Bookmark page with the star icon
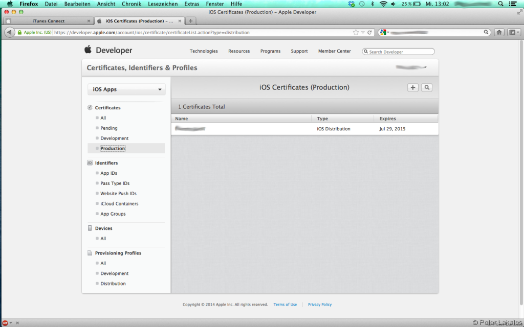Viewport: 524px width, 327px height. tap(356, 32)
